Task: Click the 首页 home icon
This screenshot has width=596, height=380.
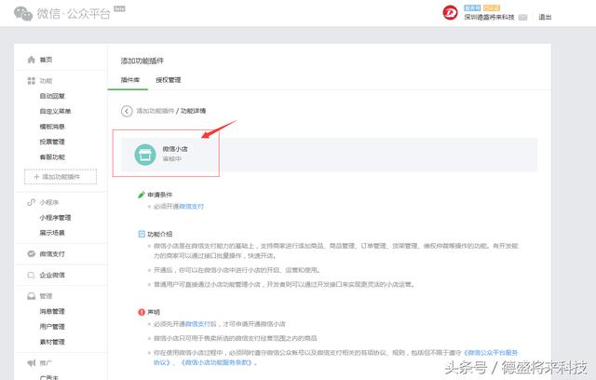Action: click(31, 60)
